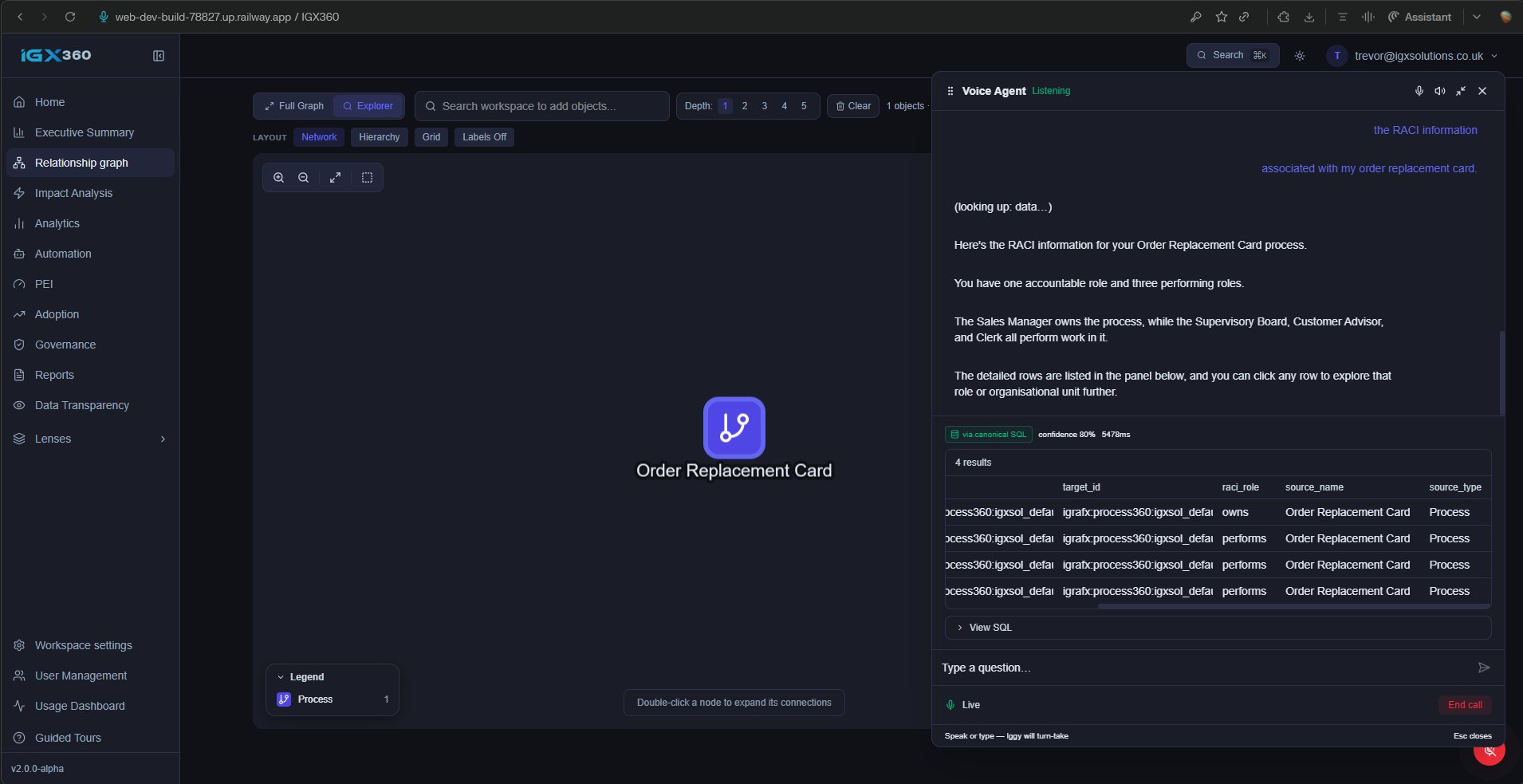Click the Order Replacement Card process node
The width and height of the screenshot is (1523, 784).
point(734,427)
